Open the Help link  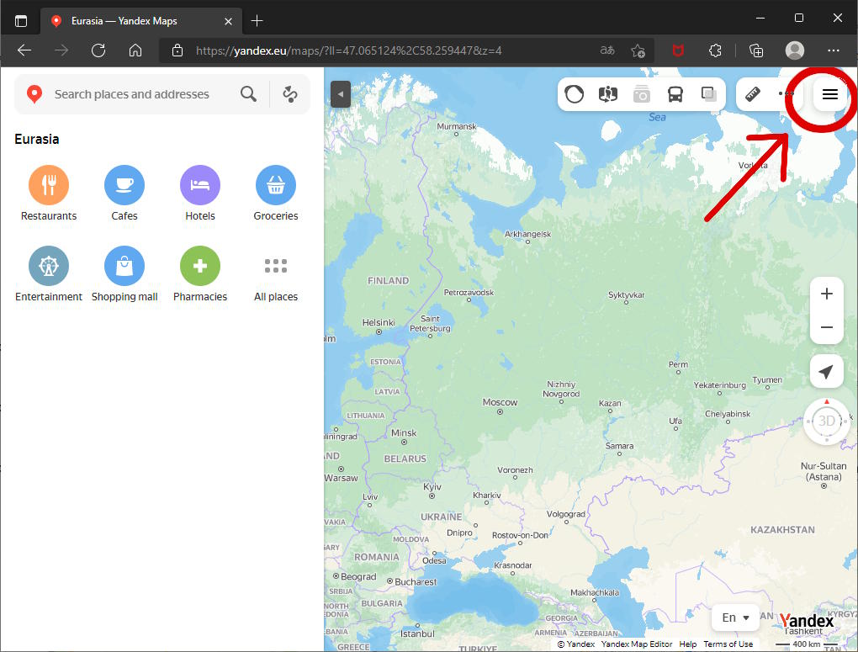[688, 644]
